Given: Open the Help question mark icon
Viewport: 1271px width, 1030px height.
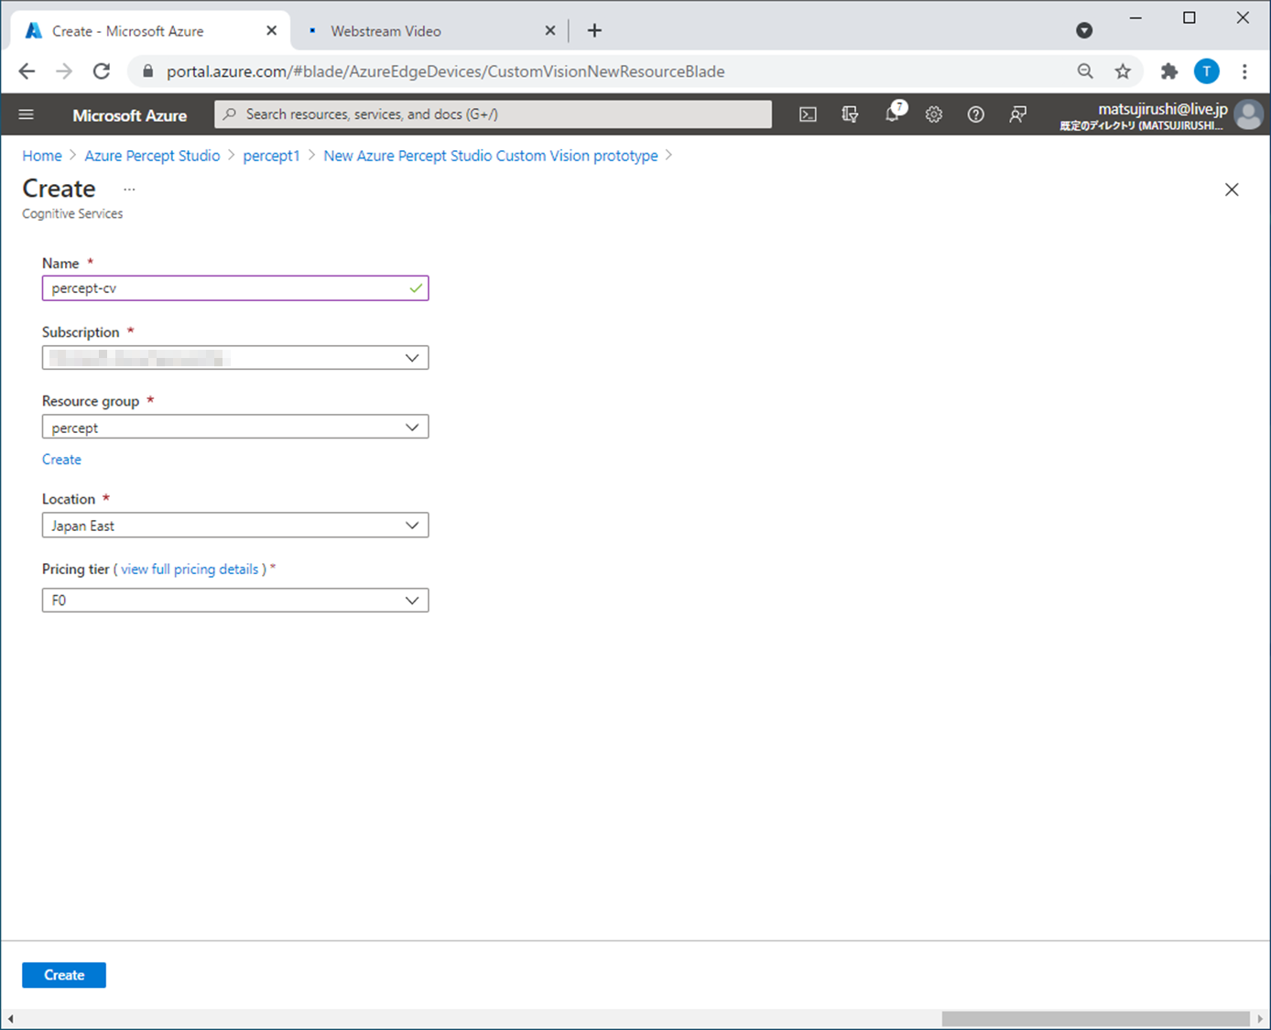Looking at the screenshot, I should tap(976, 114).
